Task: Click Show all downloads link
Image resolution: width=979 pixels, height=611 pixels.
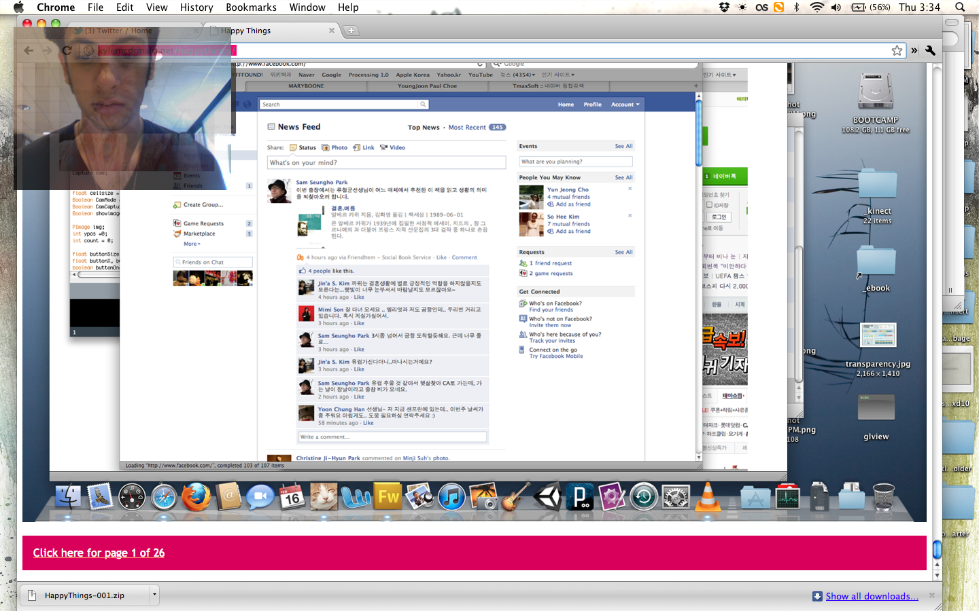Action: pos(872,596)
